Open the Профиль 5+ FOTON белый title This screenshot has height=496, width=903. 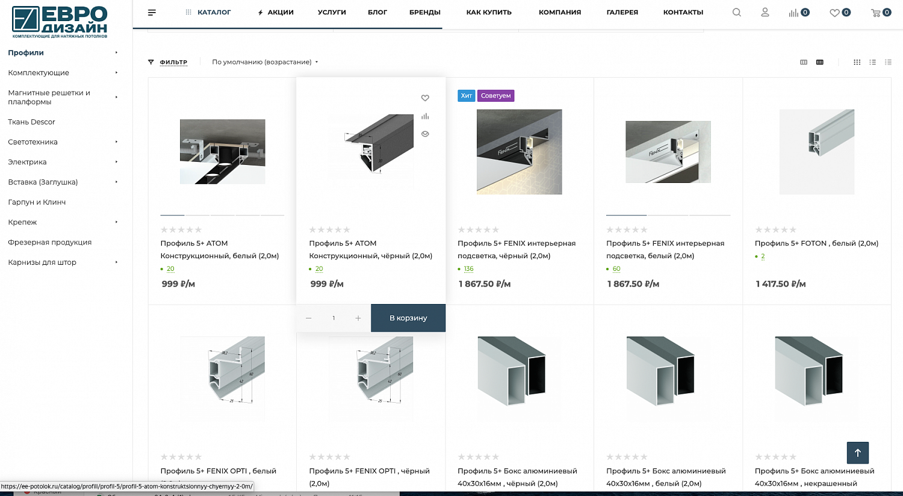coord(816,243)
